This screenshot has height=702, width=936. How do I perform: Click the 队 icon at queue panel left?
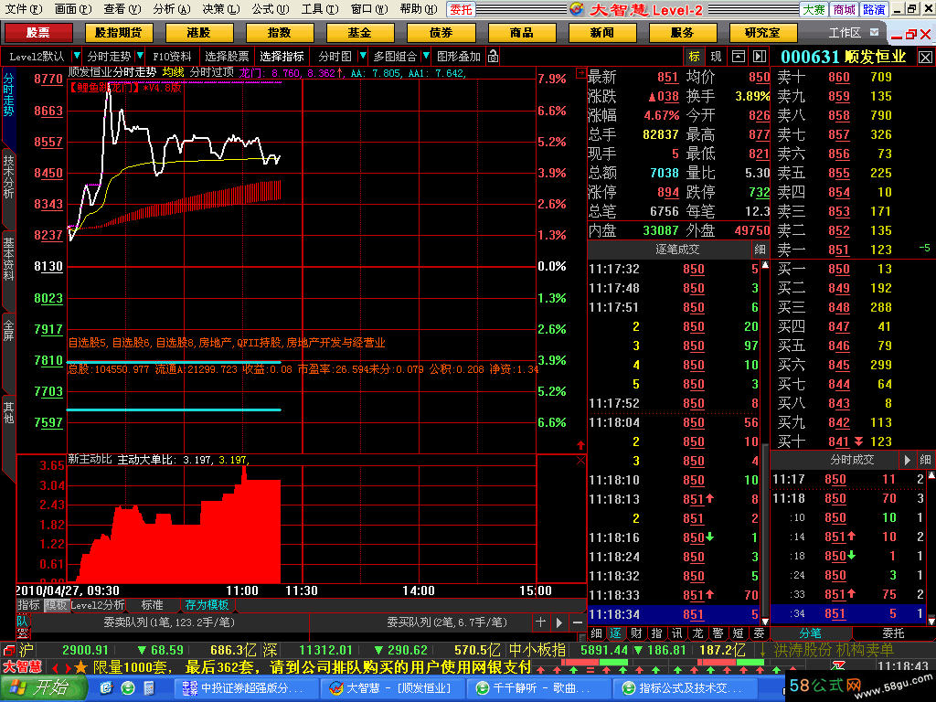click(x=22, y=622)
